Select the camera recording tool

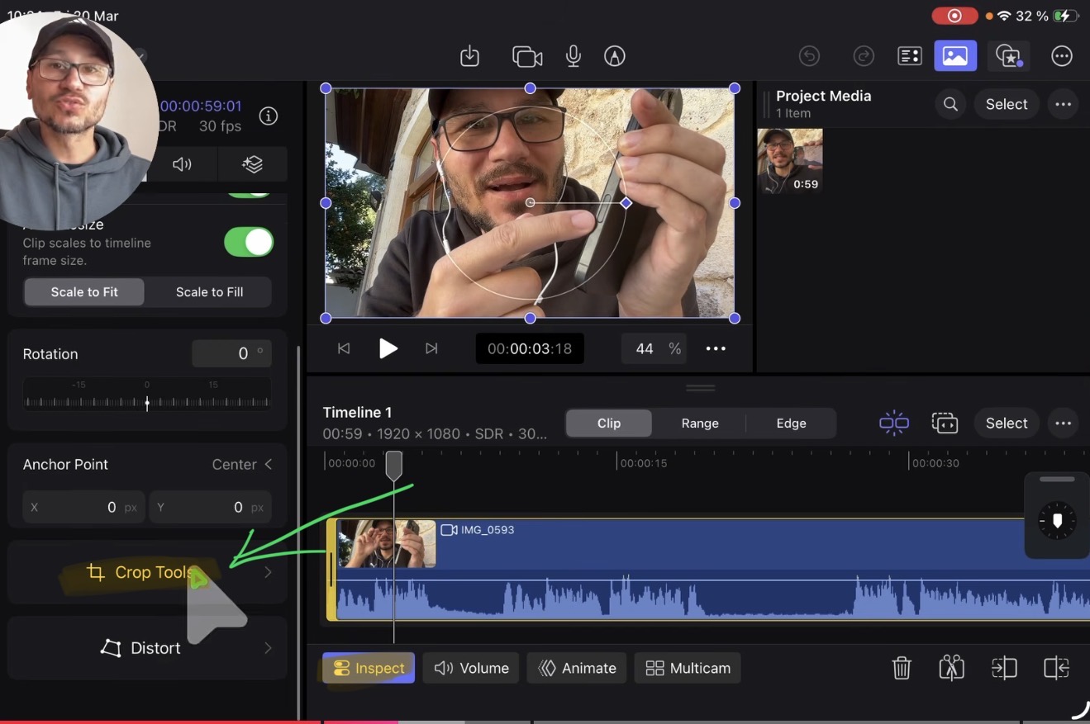[x=527, y=56]
